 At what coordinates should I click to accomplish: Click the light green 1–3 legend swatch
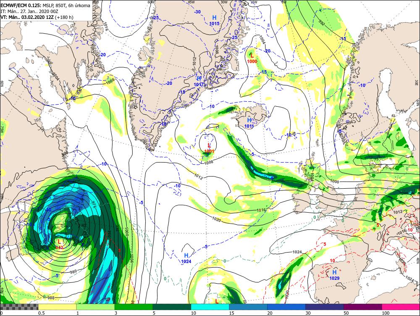click(95, 307)
